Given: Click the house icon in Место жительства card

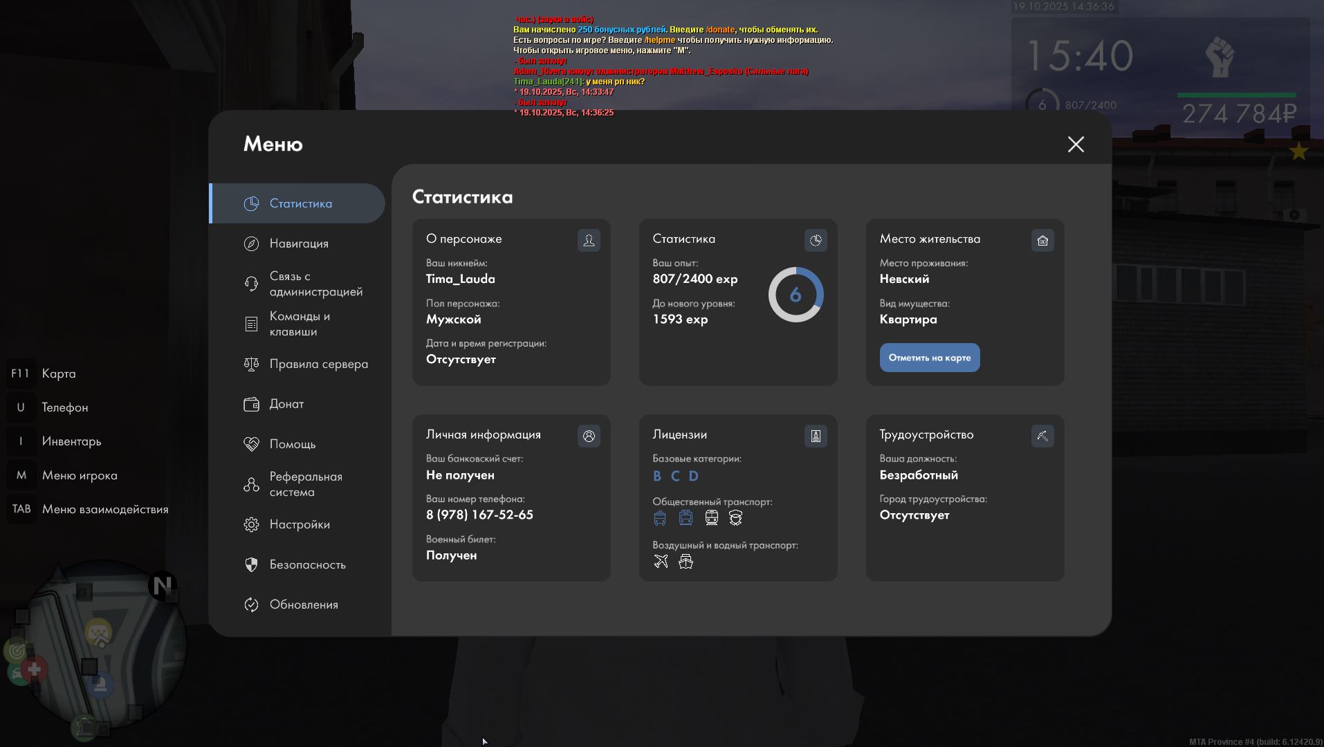Looking at the screenshot, I should click(1042, 240).
